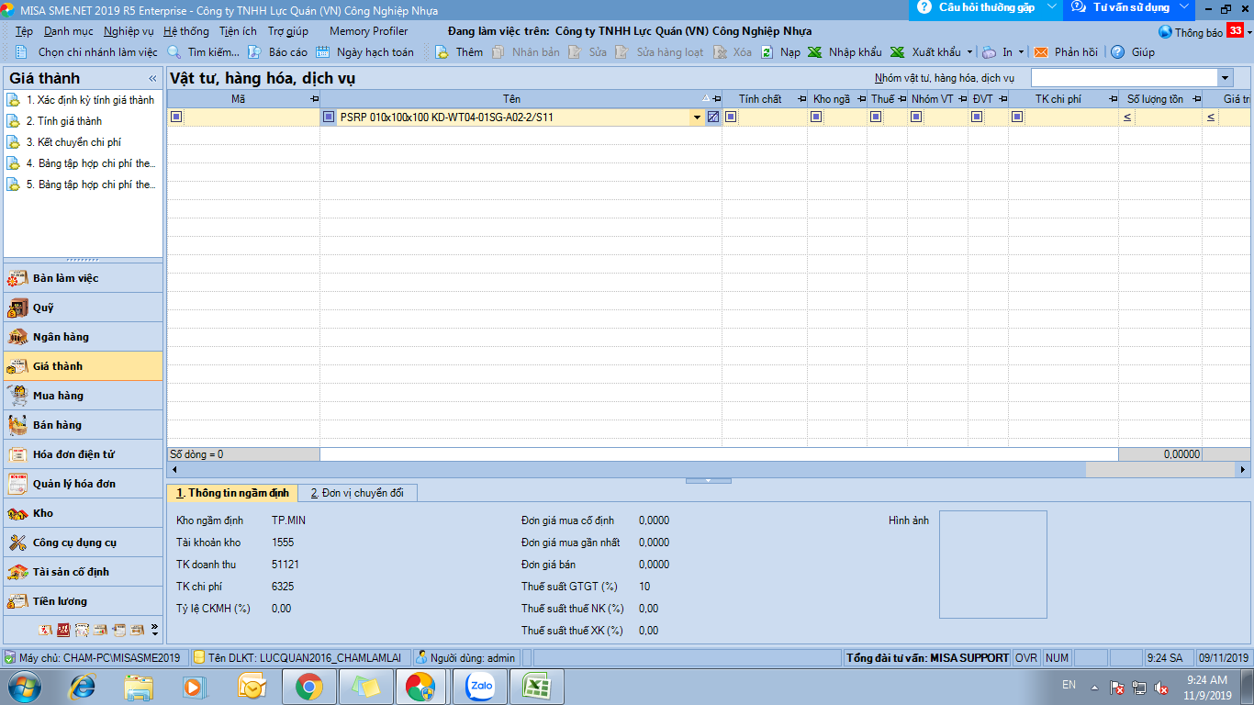Click Tìm kiếm search magnifier icon

coord(174,52)
